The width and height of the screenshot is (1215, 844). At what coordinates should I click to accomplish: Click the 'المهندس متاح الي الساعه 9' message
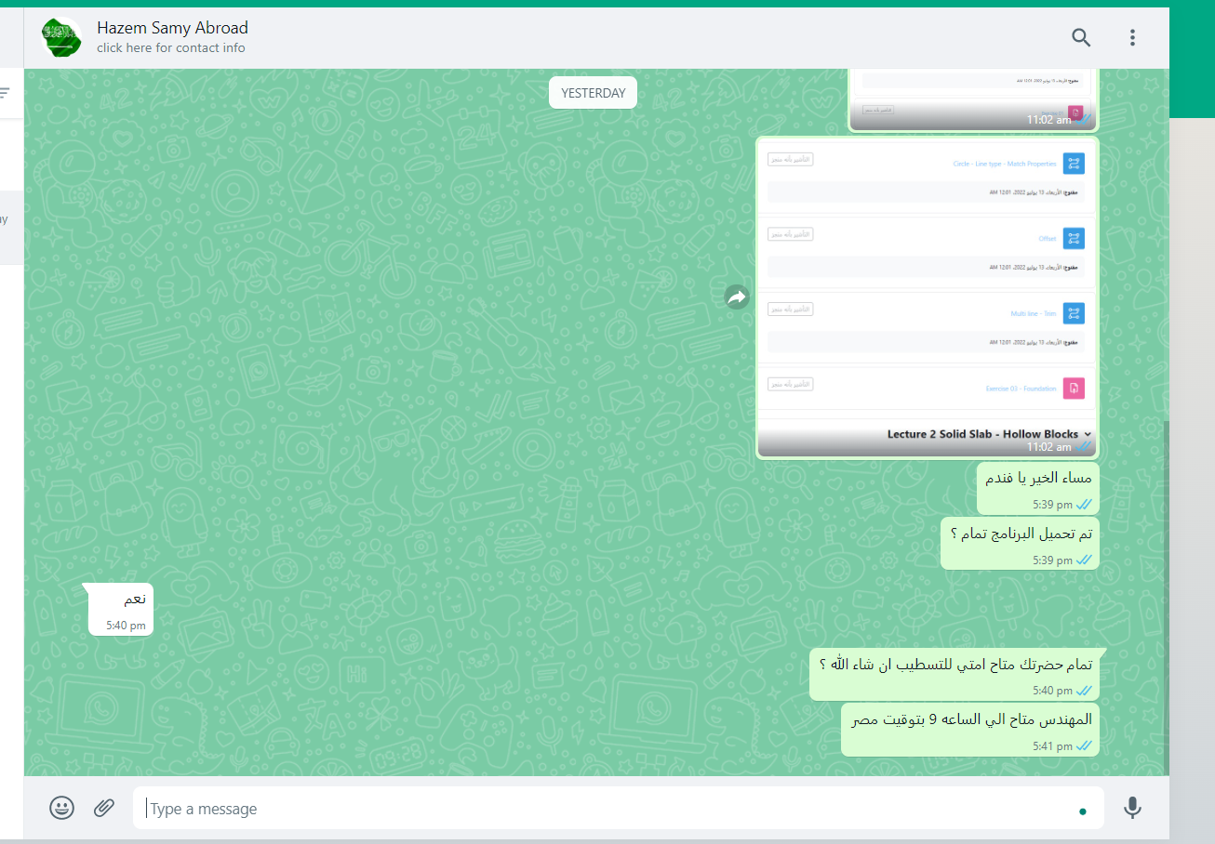point(970,730)
